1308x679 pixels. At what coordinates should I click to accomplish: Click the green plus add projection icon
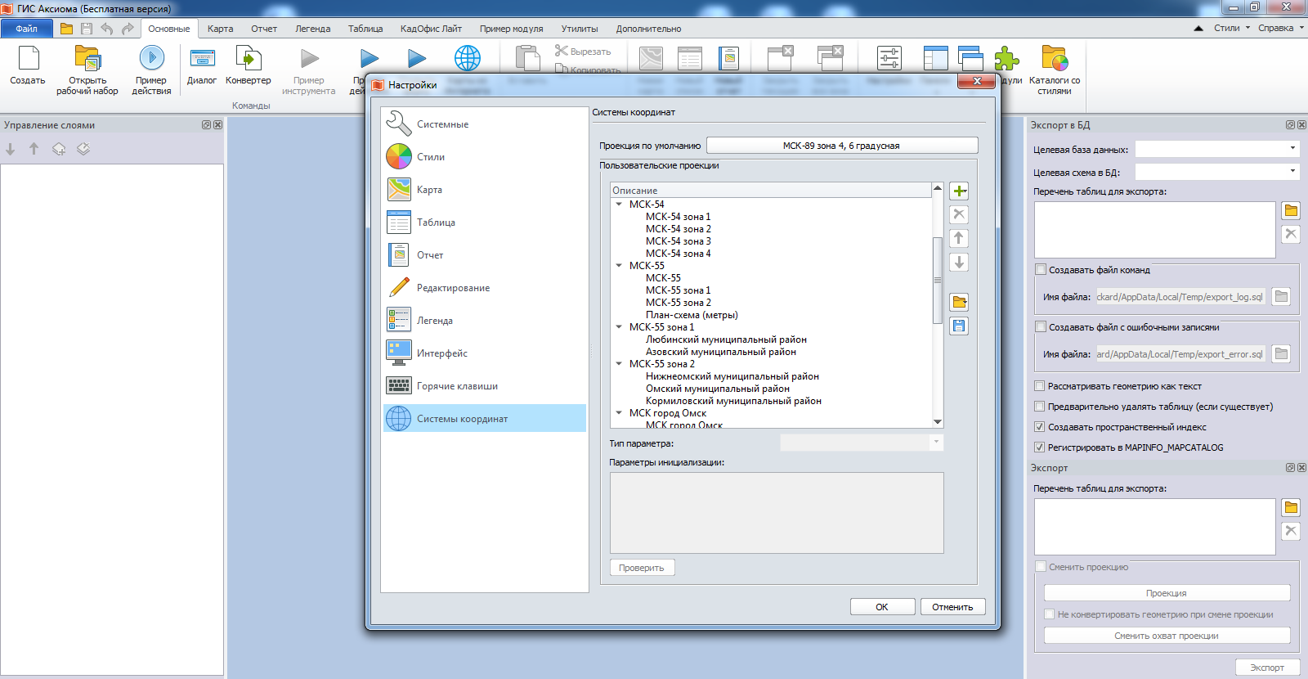[959, 191]
